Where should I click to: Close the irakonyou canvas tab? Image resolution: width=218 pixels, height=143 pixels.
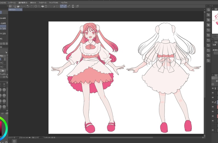[x=21, y=10]
